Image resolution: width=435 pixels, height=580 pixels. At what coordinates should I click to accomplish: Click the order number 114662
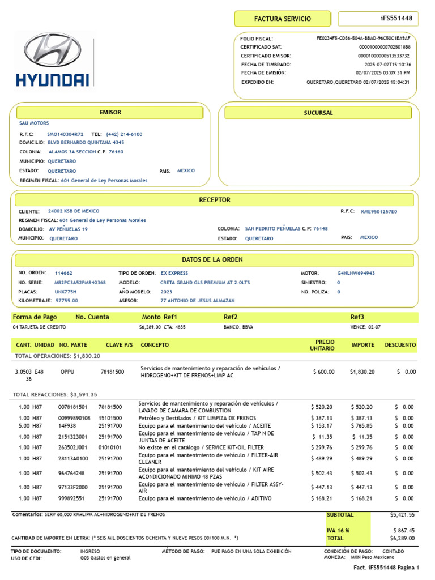tap(63, 273)
